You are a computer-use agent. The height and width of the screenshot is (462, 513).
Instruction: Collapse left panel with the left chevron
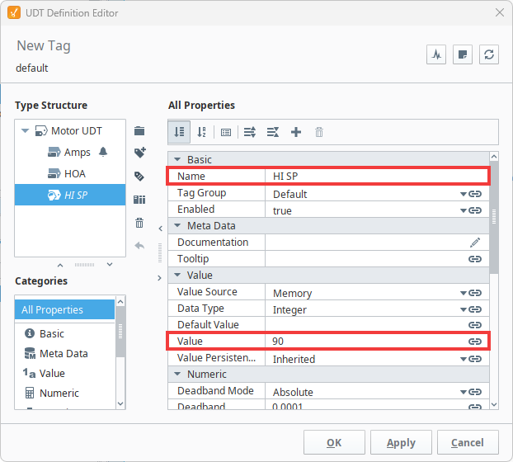pyautogui.click(x=160, y=229)
